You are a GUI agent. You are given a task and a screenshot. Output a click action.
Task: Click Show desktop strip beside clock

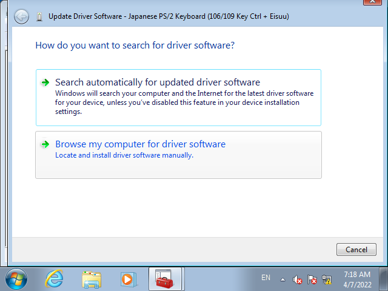point(383,279)
